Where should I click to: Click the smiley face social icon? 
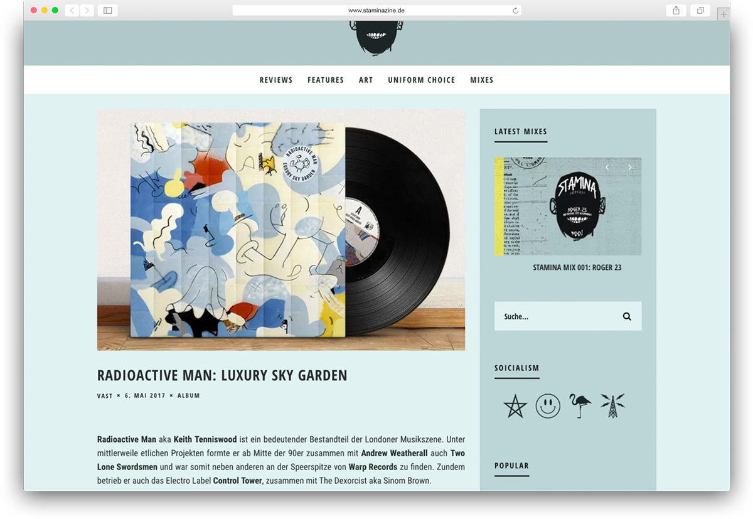[548, 406]
